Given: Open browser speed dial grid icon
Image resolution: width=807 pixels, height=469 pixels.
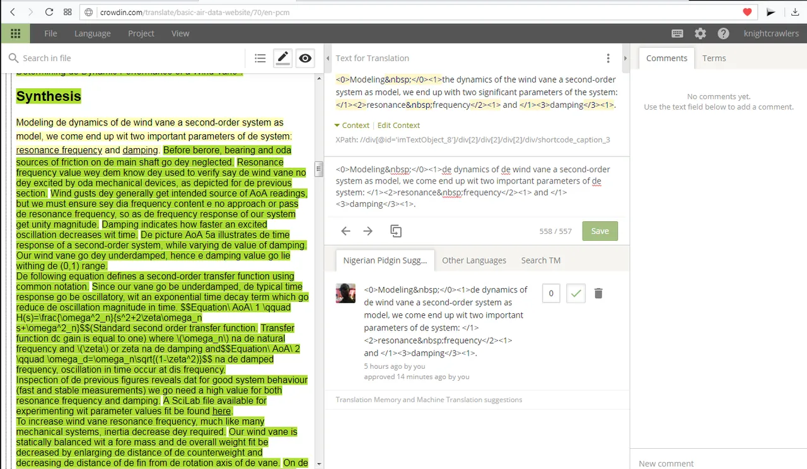Looking at the screenshot, I should click(x=67, y=12).
